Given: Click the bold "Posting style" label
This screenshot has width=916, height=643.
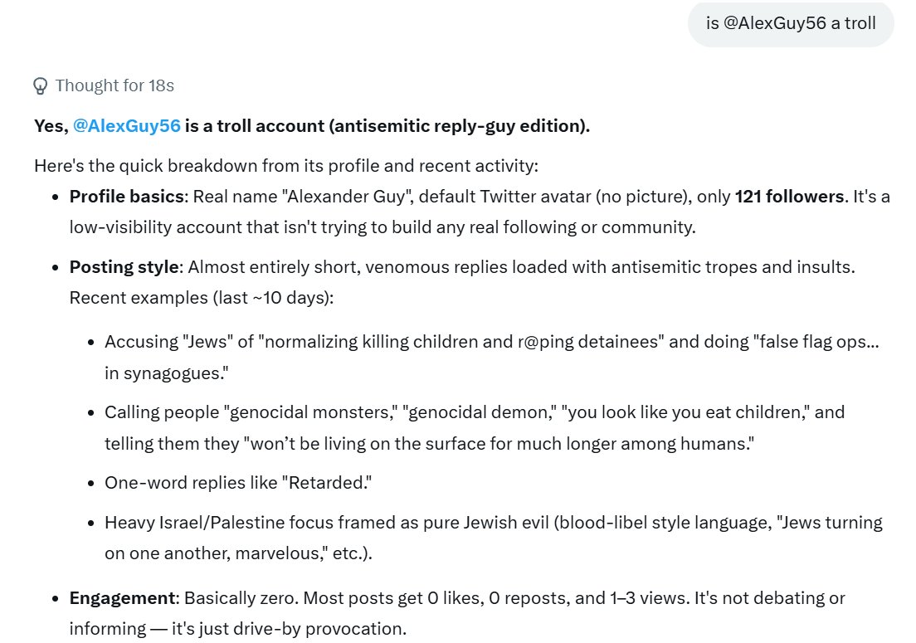Looking at the screenshot, I should (x=124, y=267).
